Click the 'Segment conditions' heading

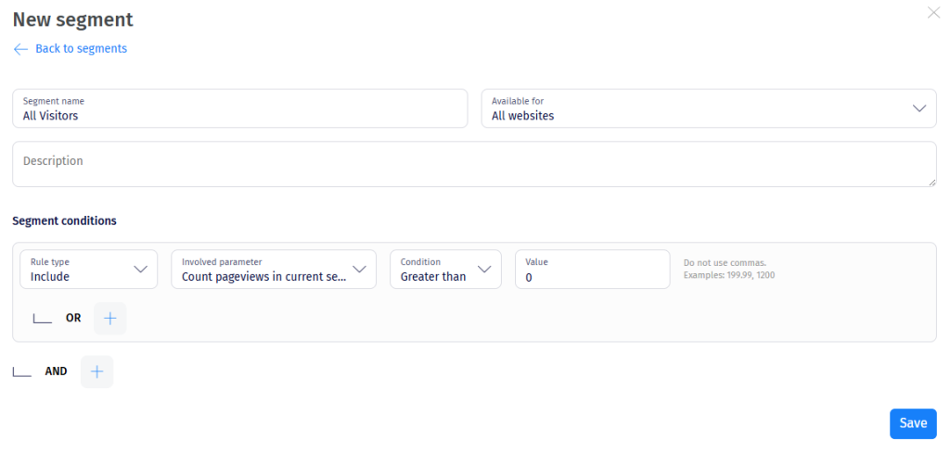click(x=64, y=221)
